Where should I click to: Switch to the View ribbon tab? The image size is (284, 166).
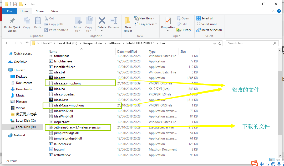coord(54,11)
